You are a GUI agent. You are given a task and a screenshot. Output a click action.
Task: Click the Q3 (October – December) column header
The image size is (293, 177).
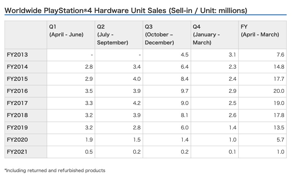[162, 35]
